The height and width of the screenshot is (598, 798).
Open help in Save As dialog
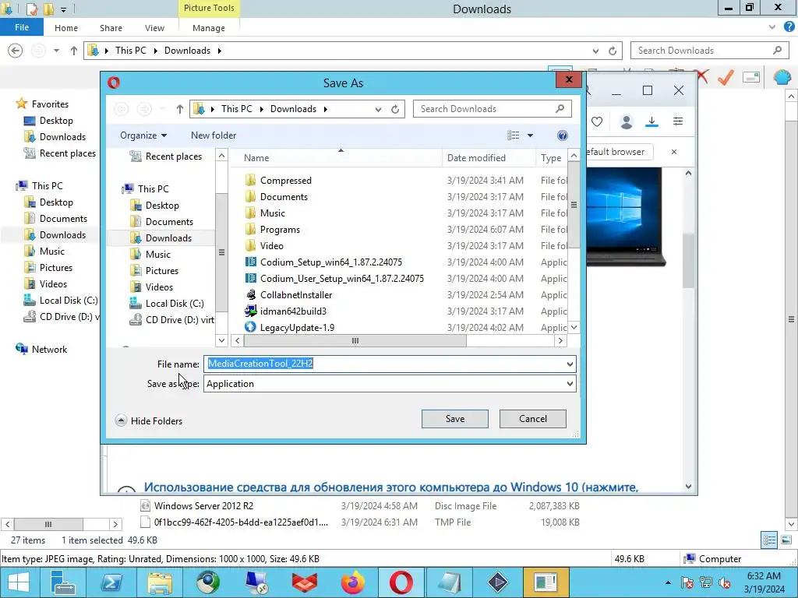(563, 135)
